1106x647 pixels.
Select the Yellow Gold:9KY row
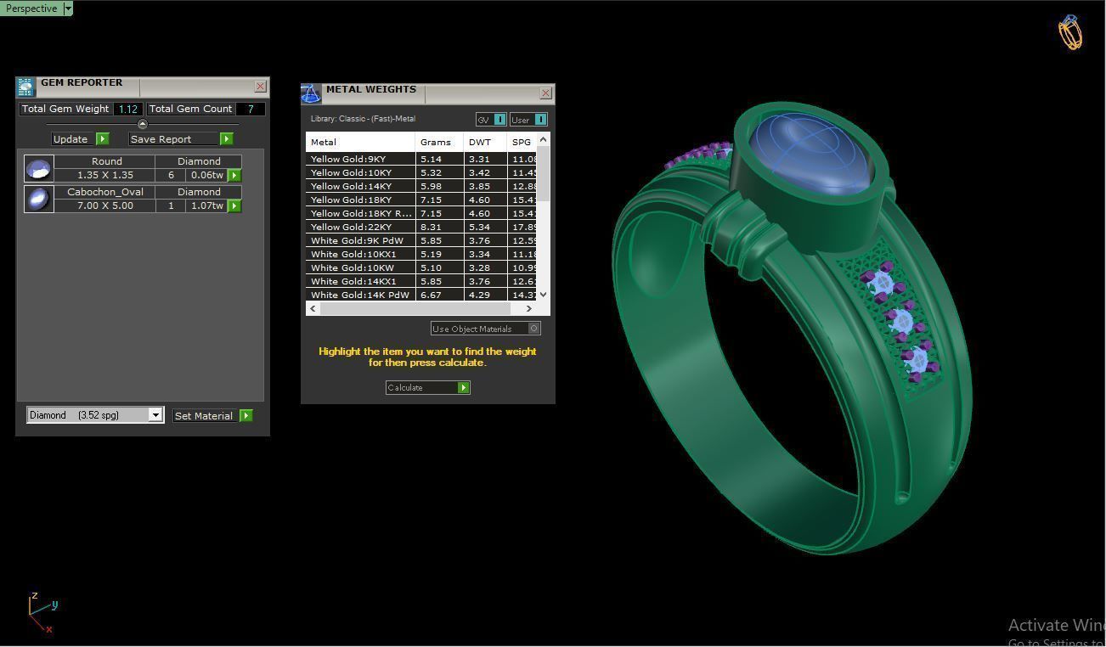coord(422,159)
